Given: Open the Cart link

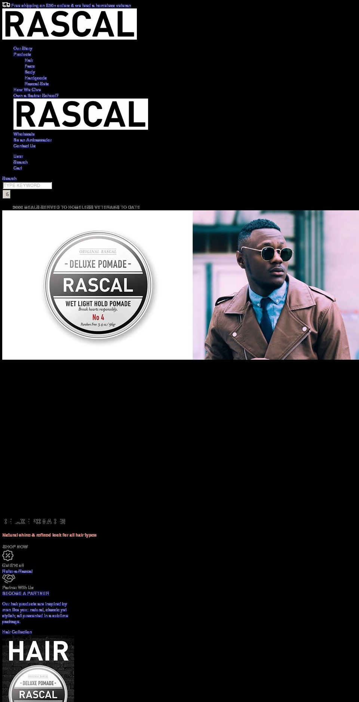Looking at the screenshot, I should pyautogui.click(x=18, y=168).
